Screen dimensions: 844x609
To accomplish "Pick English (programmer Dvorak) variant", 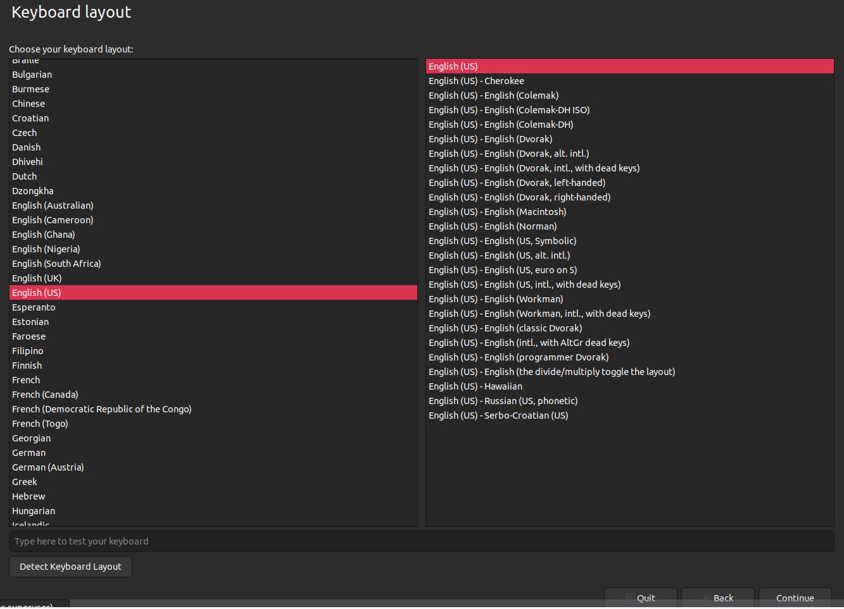I will (519, 357).
